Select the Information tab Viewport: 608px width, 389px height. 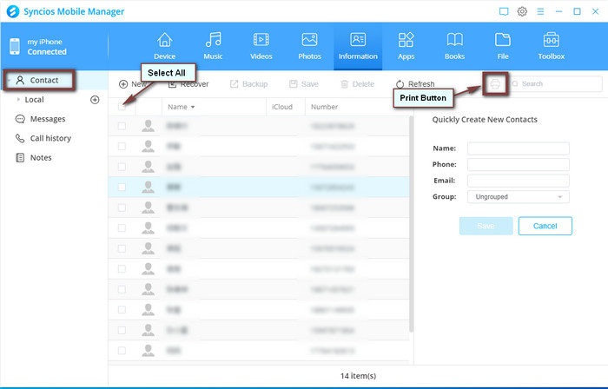point(358,47)
